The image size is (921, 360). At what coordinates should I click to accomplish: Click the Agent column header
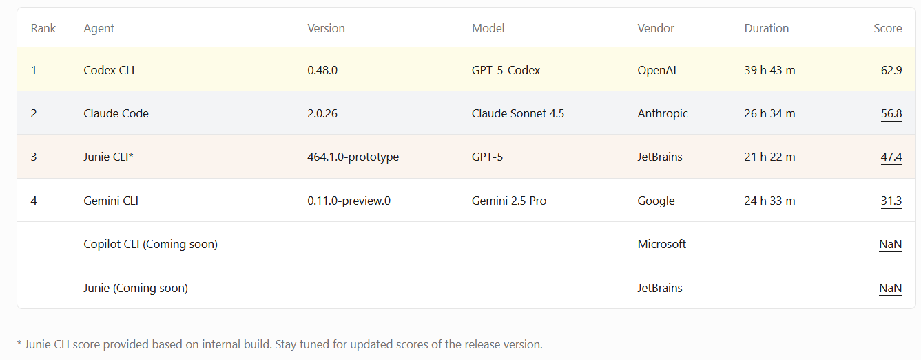[99, 28]
